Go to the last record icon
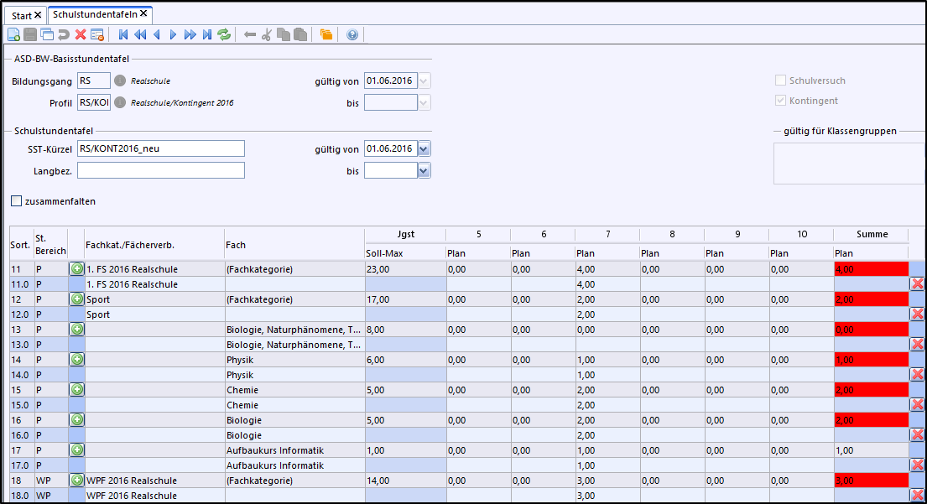This screenshot has height=504, width=927. click(x=207, y=34)
